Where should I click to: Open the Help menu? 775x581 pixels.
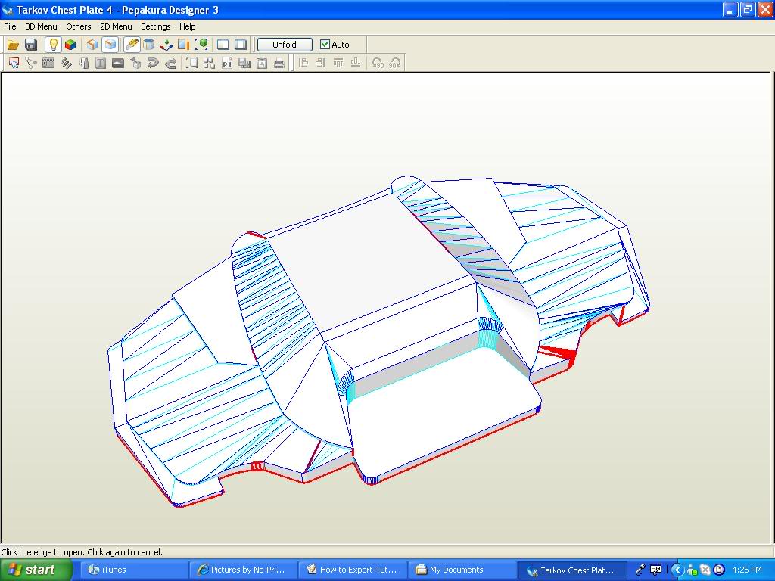188,26
